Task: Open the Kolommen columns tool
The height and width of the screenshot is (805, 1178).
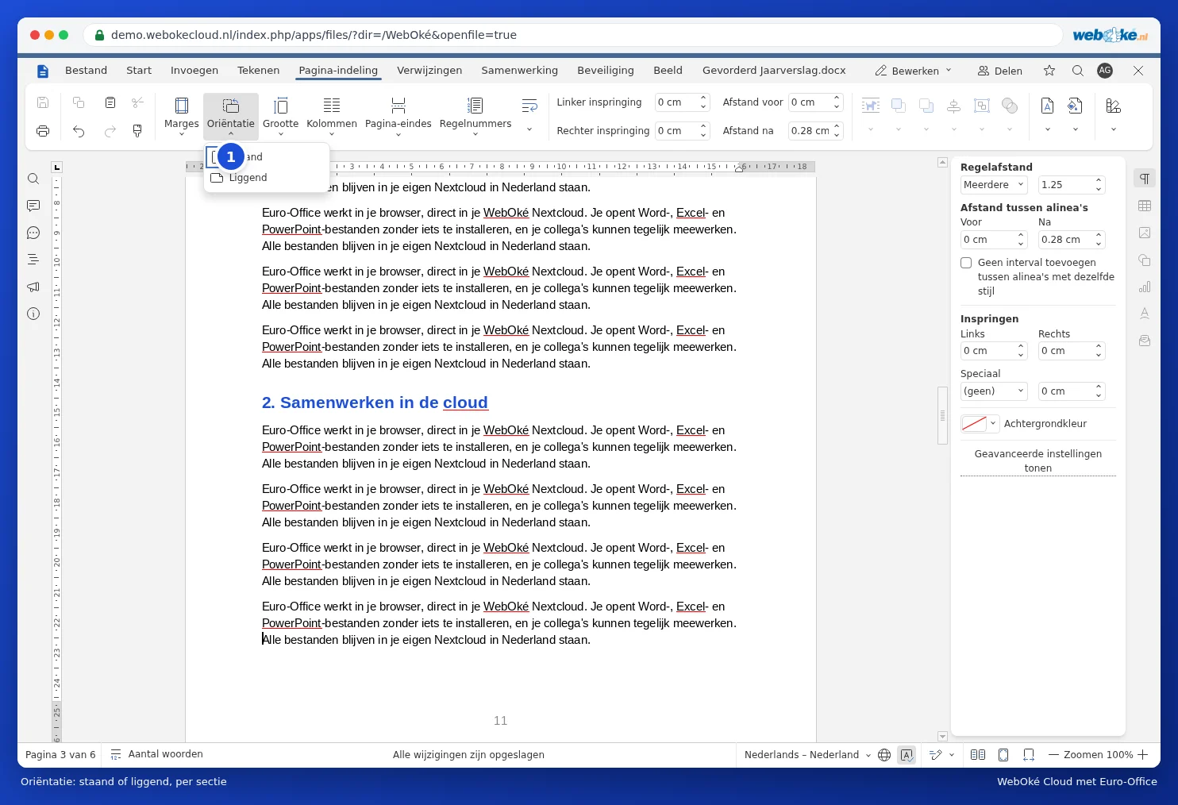Action: pyautogui.click(x=332, y=115)
